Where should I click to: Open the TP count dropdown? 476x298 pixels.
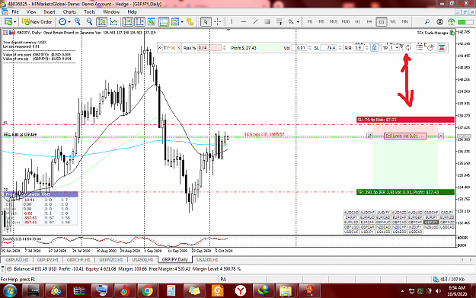pyautogui.click(x=394, y=48)
